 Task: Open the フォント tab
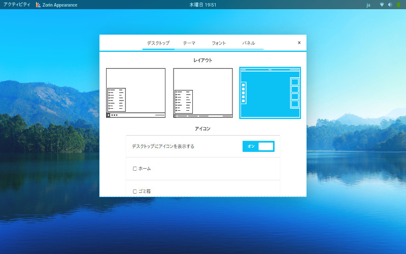click(219, 43)
